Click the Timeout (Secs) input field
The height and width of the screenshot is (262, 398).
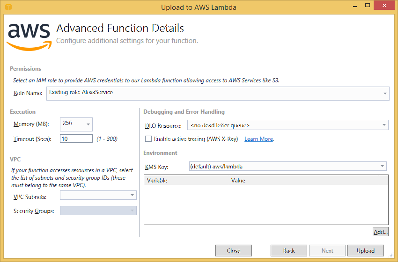coord(76,139)
